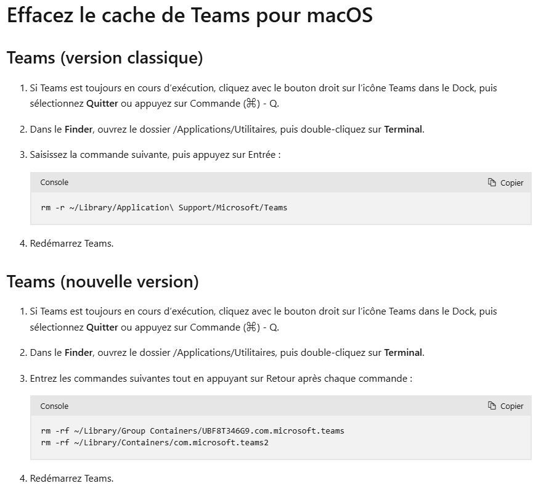The width and height of the screenshot is (541, 494).
Task: Click the 'Effacez le cache de Teams pour macOS' heading
Action: (190, 15)
